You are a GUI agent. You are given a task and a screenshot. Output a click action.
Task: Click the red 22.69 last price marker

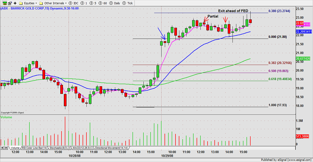[x=300, y=23]
